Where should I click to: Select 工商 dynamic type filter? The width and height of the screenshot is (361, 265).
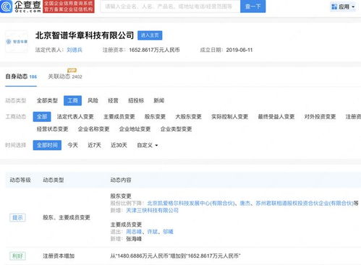[72, 100]
